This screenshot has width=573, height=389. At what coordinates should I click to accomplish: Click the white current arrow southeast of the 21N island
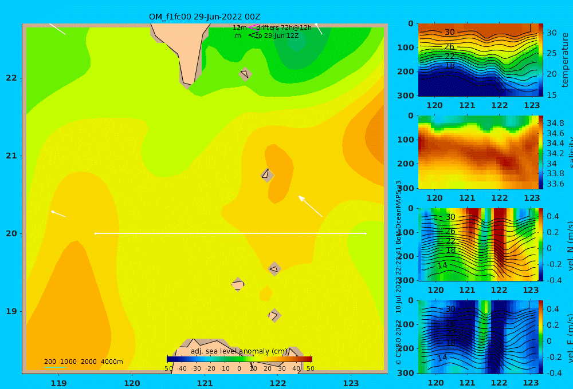tap(310, 206)
